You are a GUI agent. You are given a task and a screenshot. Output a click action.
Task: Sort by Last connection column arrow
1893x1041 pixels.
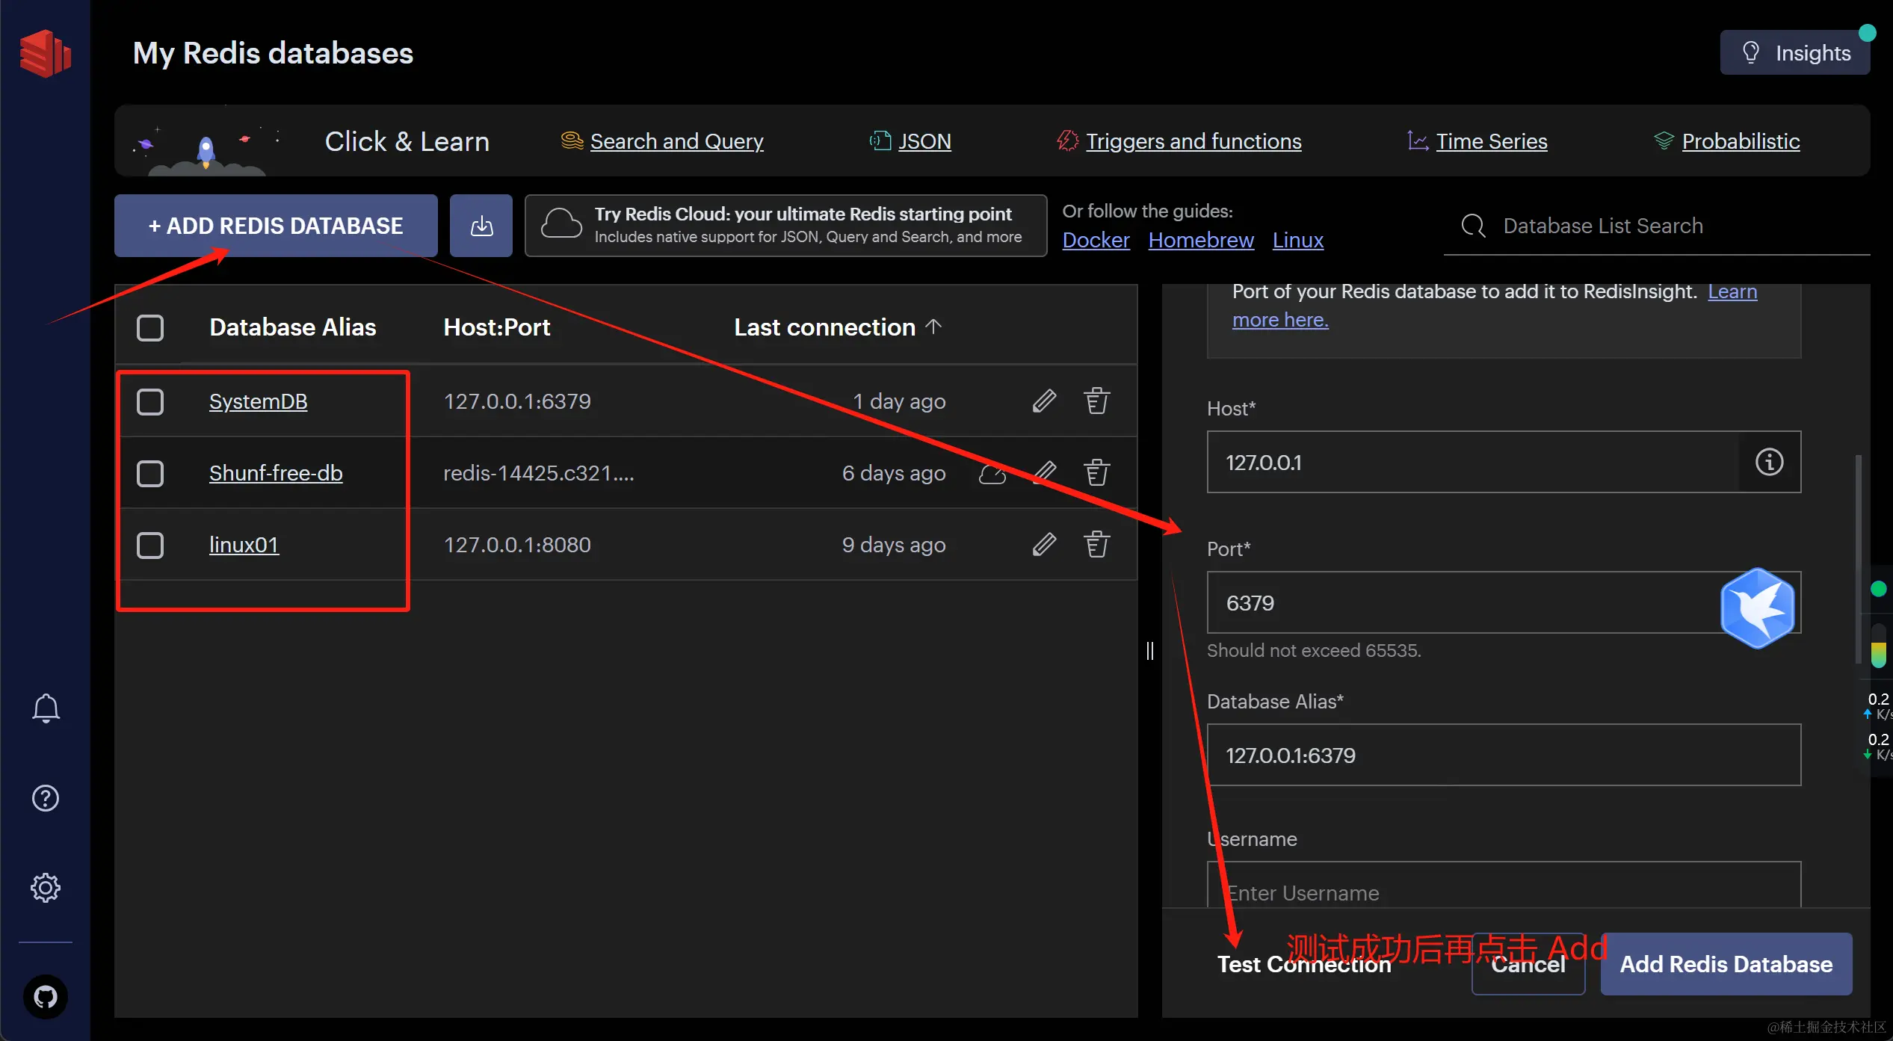pos(933,327)
